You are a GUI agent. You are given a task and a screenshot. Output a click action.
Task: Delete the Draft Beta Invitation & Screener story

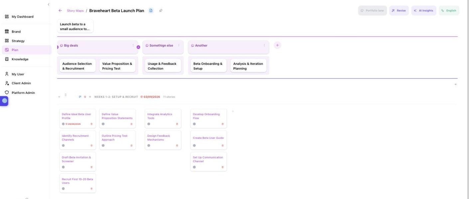pyautogui.click(x=91, y=167)
